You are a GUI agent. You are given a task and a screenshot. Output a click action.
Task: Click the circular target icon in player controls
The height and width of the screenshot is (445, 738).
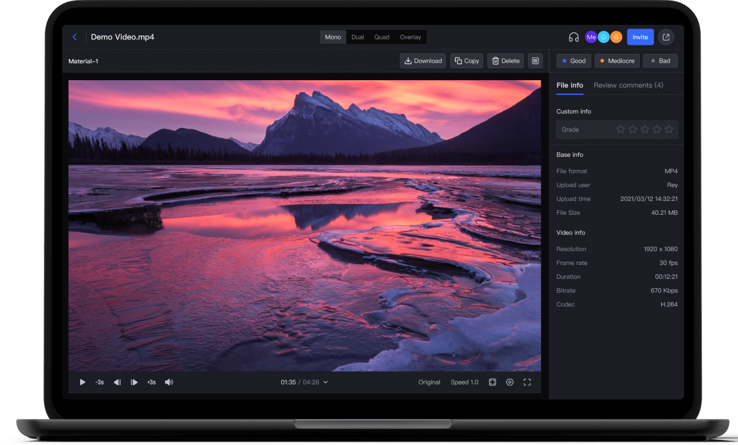tap(510, 382)
